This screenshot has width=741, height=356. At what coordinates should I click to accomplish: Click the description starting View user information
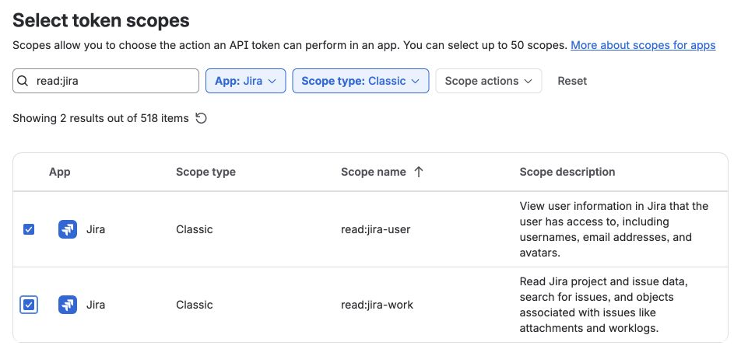click(614, 229)
